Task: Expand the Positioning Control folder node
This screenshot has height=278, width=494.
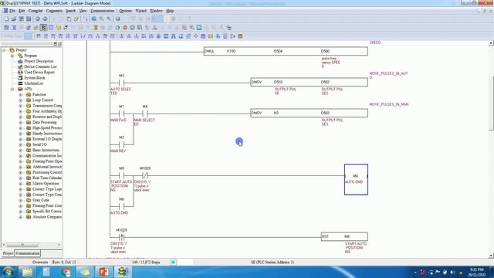Action: (x=21, y=172)
